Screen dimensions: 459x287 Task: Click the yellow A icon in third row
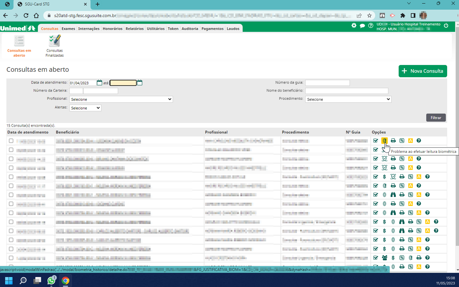pos(411,159)
